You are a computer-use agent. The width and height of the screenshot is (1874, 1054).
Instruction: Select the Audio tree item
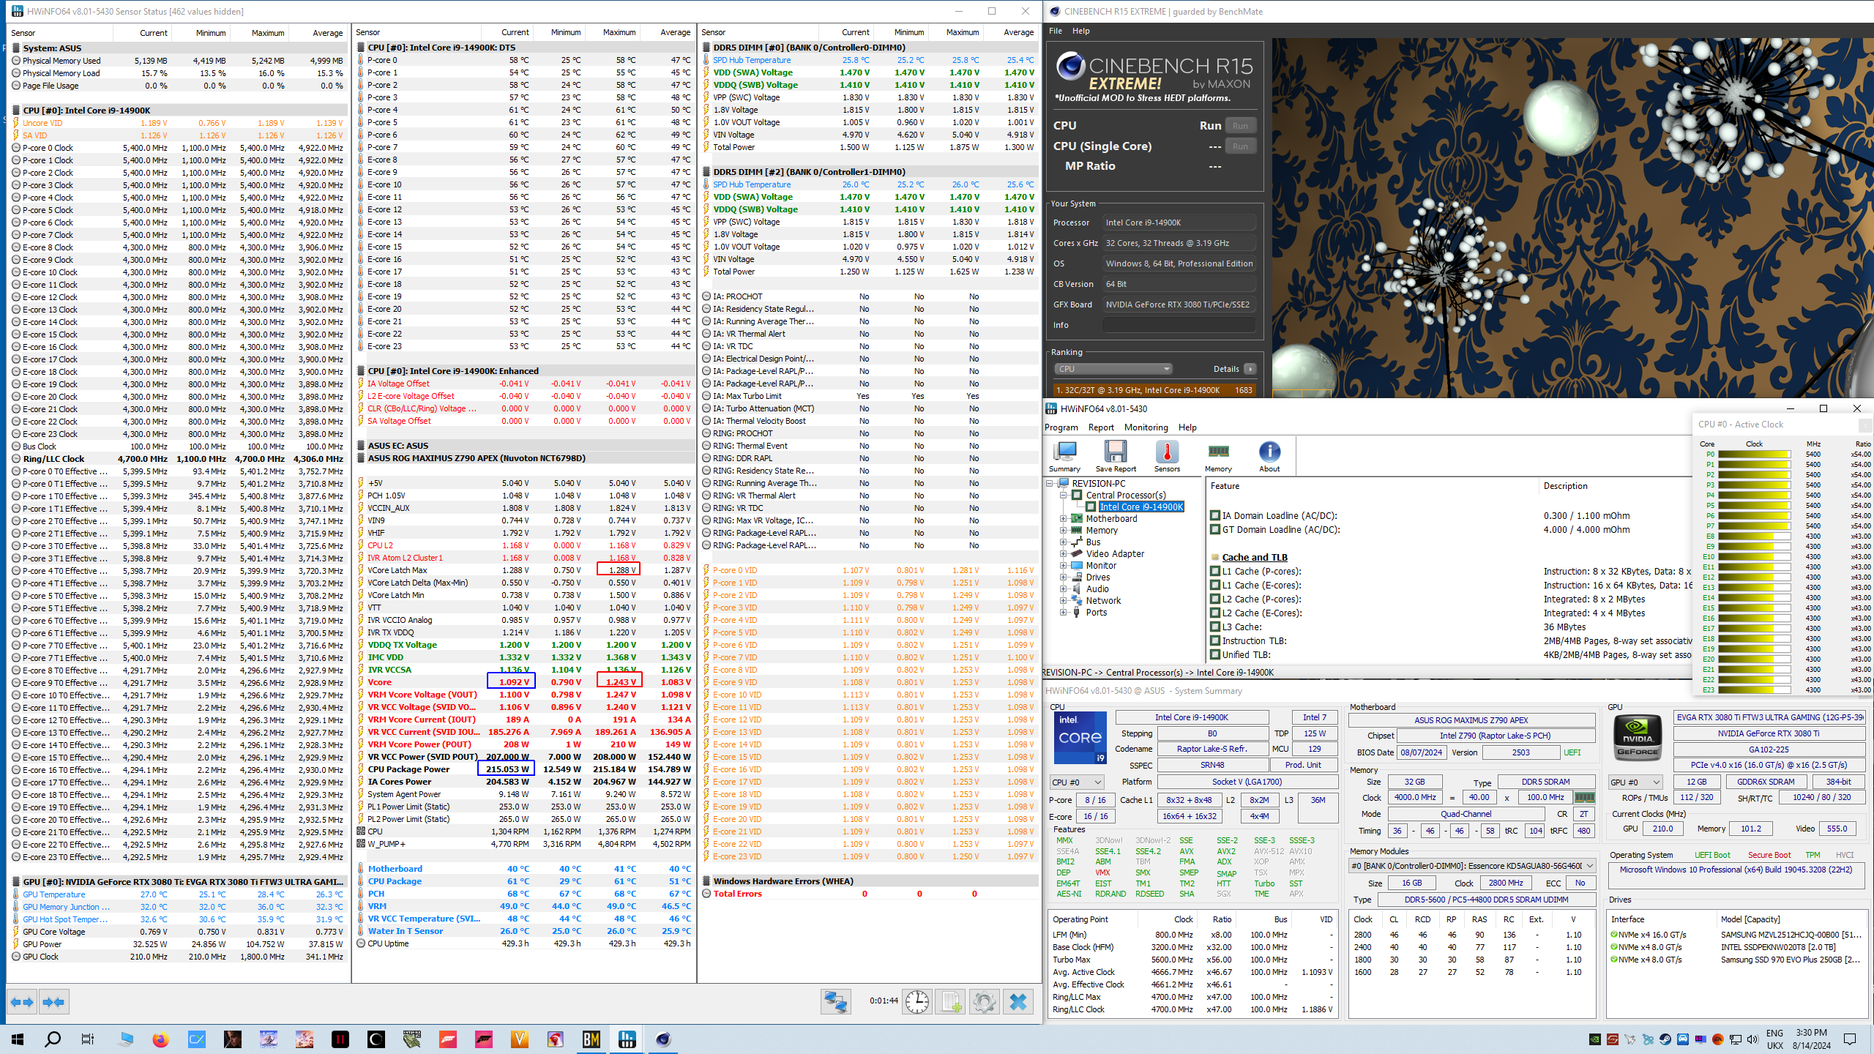point(1097,589)
